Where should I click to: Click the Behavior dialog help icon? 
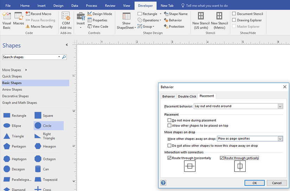point(163,183)
